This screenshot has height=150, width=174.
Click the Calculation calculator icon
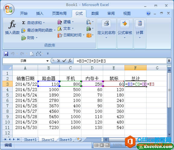coord(140,23)
